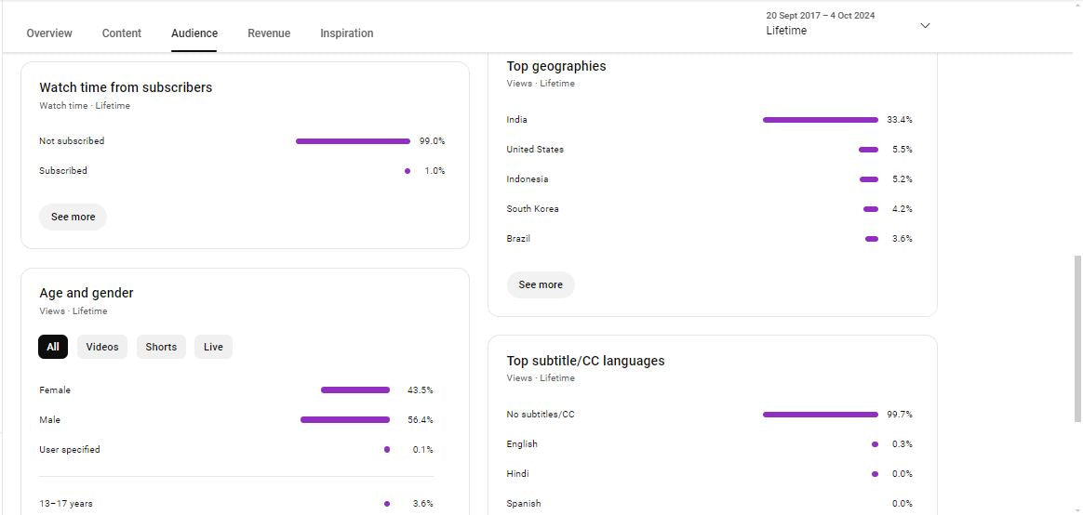1083x515 pixels.
Task: Expand the date range dropdown arrow
Action: click(925, 25)
